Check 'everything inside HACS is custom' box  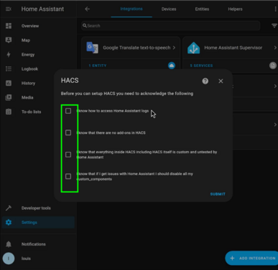(68, 155)
